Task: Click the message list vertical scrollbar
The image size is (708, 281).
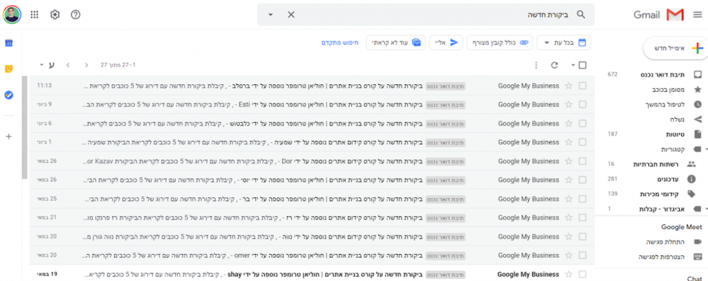Action: pos(24,127)
